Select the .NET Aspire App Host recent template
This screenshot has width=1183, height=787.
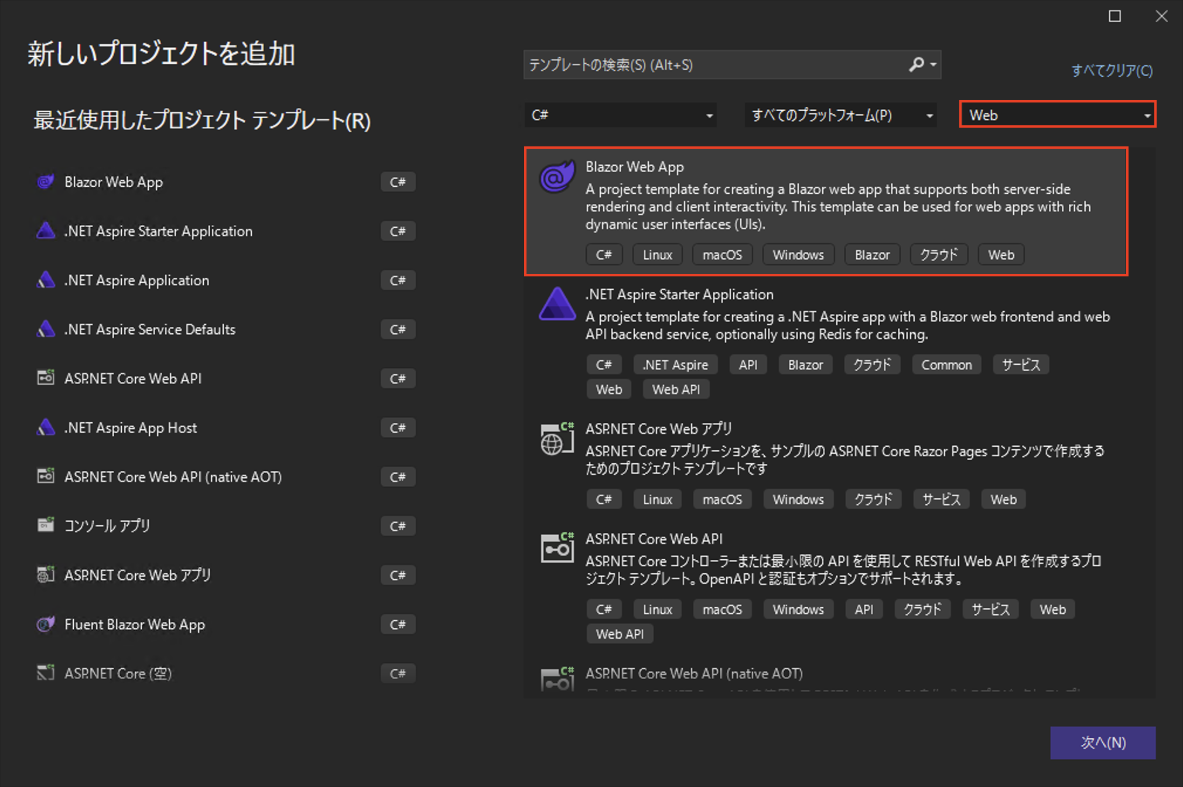[131, 428]
